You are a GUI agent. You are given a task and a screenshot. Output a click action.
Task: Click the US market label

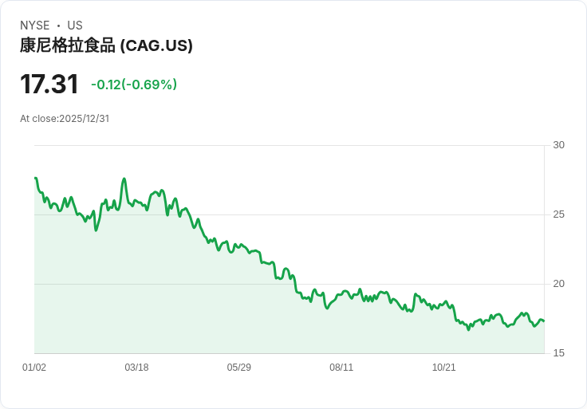tap(75, 26)
